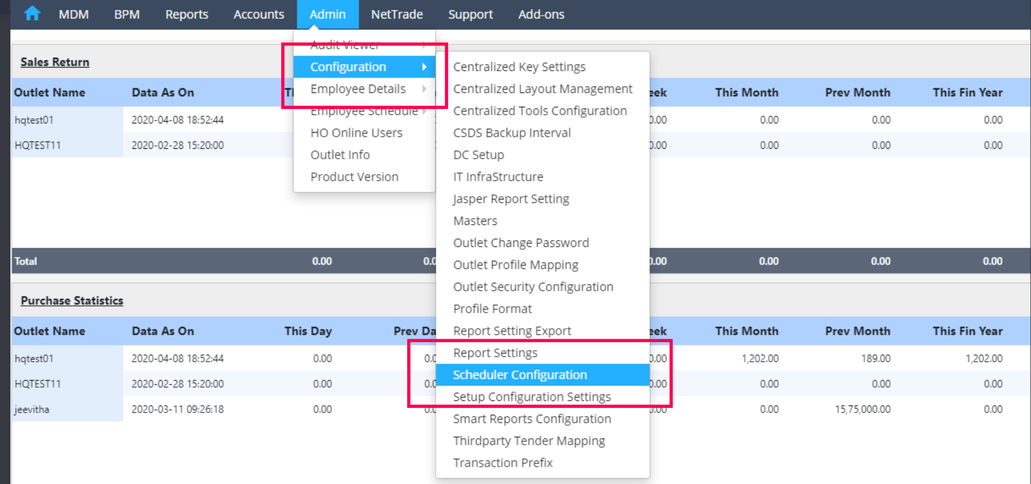The height and width of the screenshot is (484, 1031).
Task: Select Outlet Info from Admin menu
Action: pos(340,155)
